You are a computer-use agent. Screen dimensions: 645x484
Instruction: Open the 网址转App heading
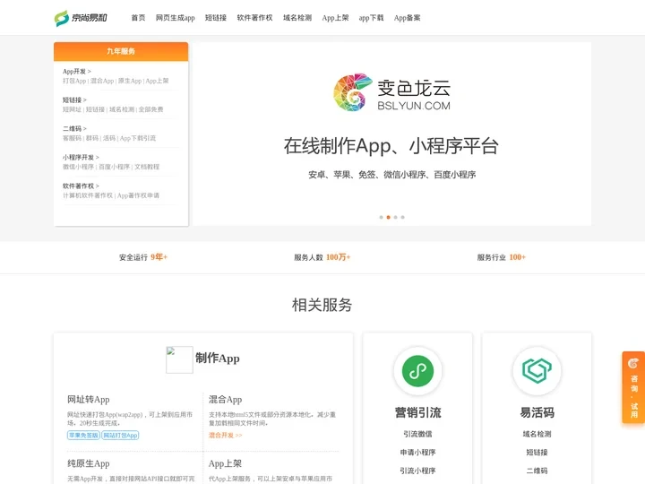pyautogui.click(x=89, y=399)
